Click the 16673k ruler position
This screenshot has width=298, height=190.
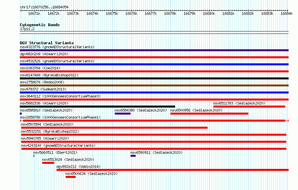tap(73, 13)
